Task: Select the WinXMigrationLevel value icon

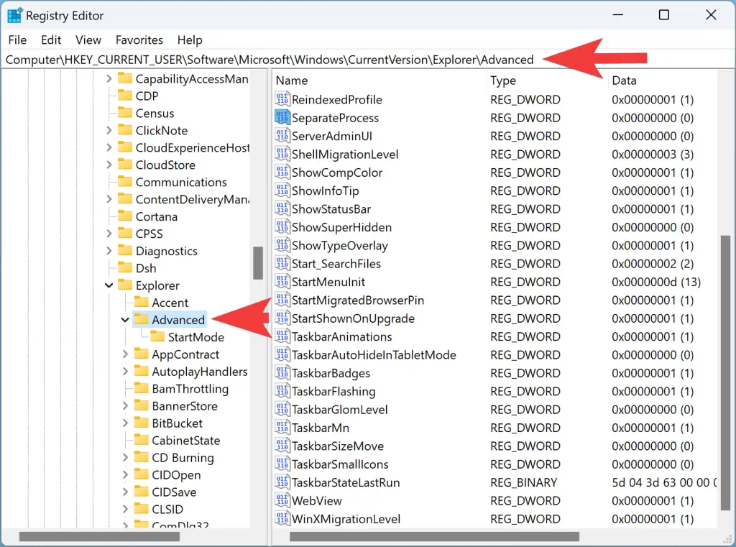Action: point(282,519)
